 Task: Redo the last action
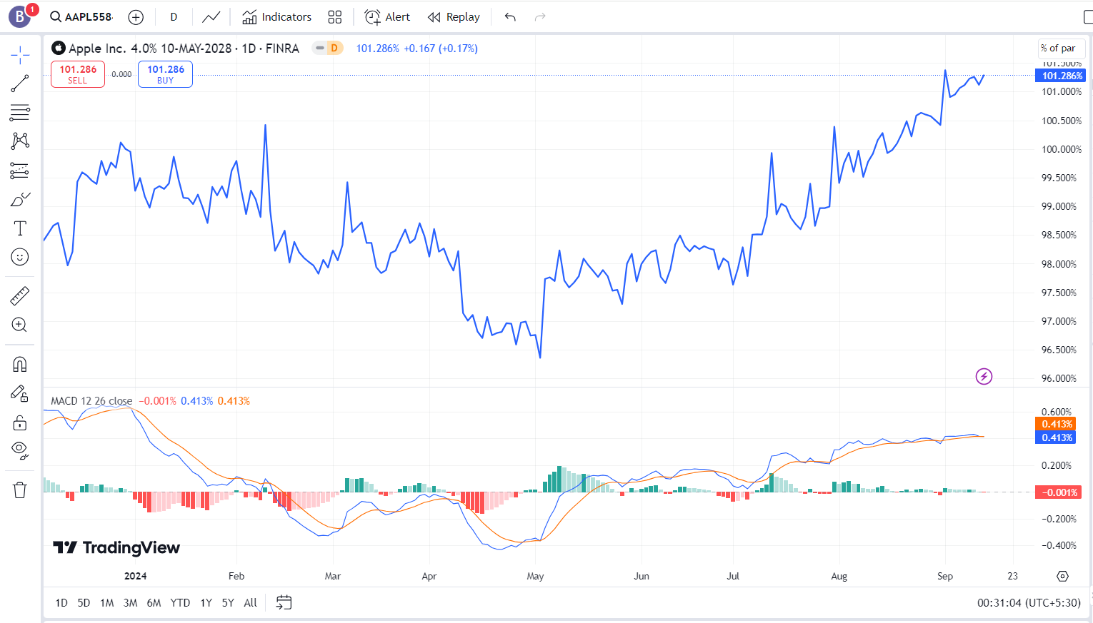pyautogui.click(x=540, y=17)
